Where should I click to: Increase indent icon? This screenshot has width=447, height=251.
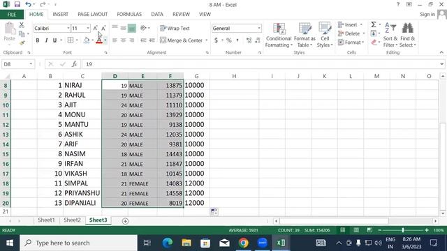152,40
